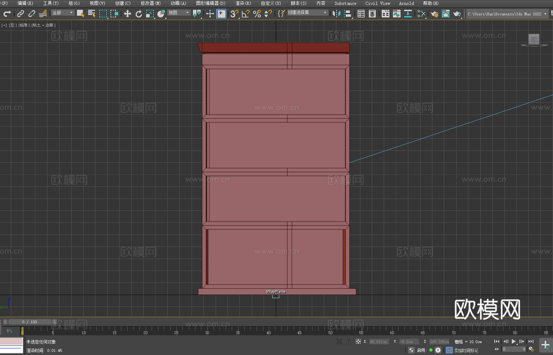Open the selection filter '全部' dropdown
The image size is (553, 355).
pos(63,13)
